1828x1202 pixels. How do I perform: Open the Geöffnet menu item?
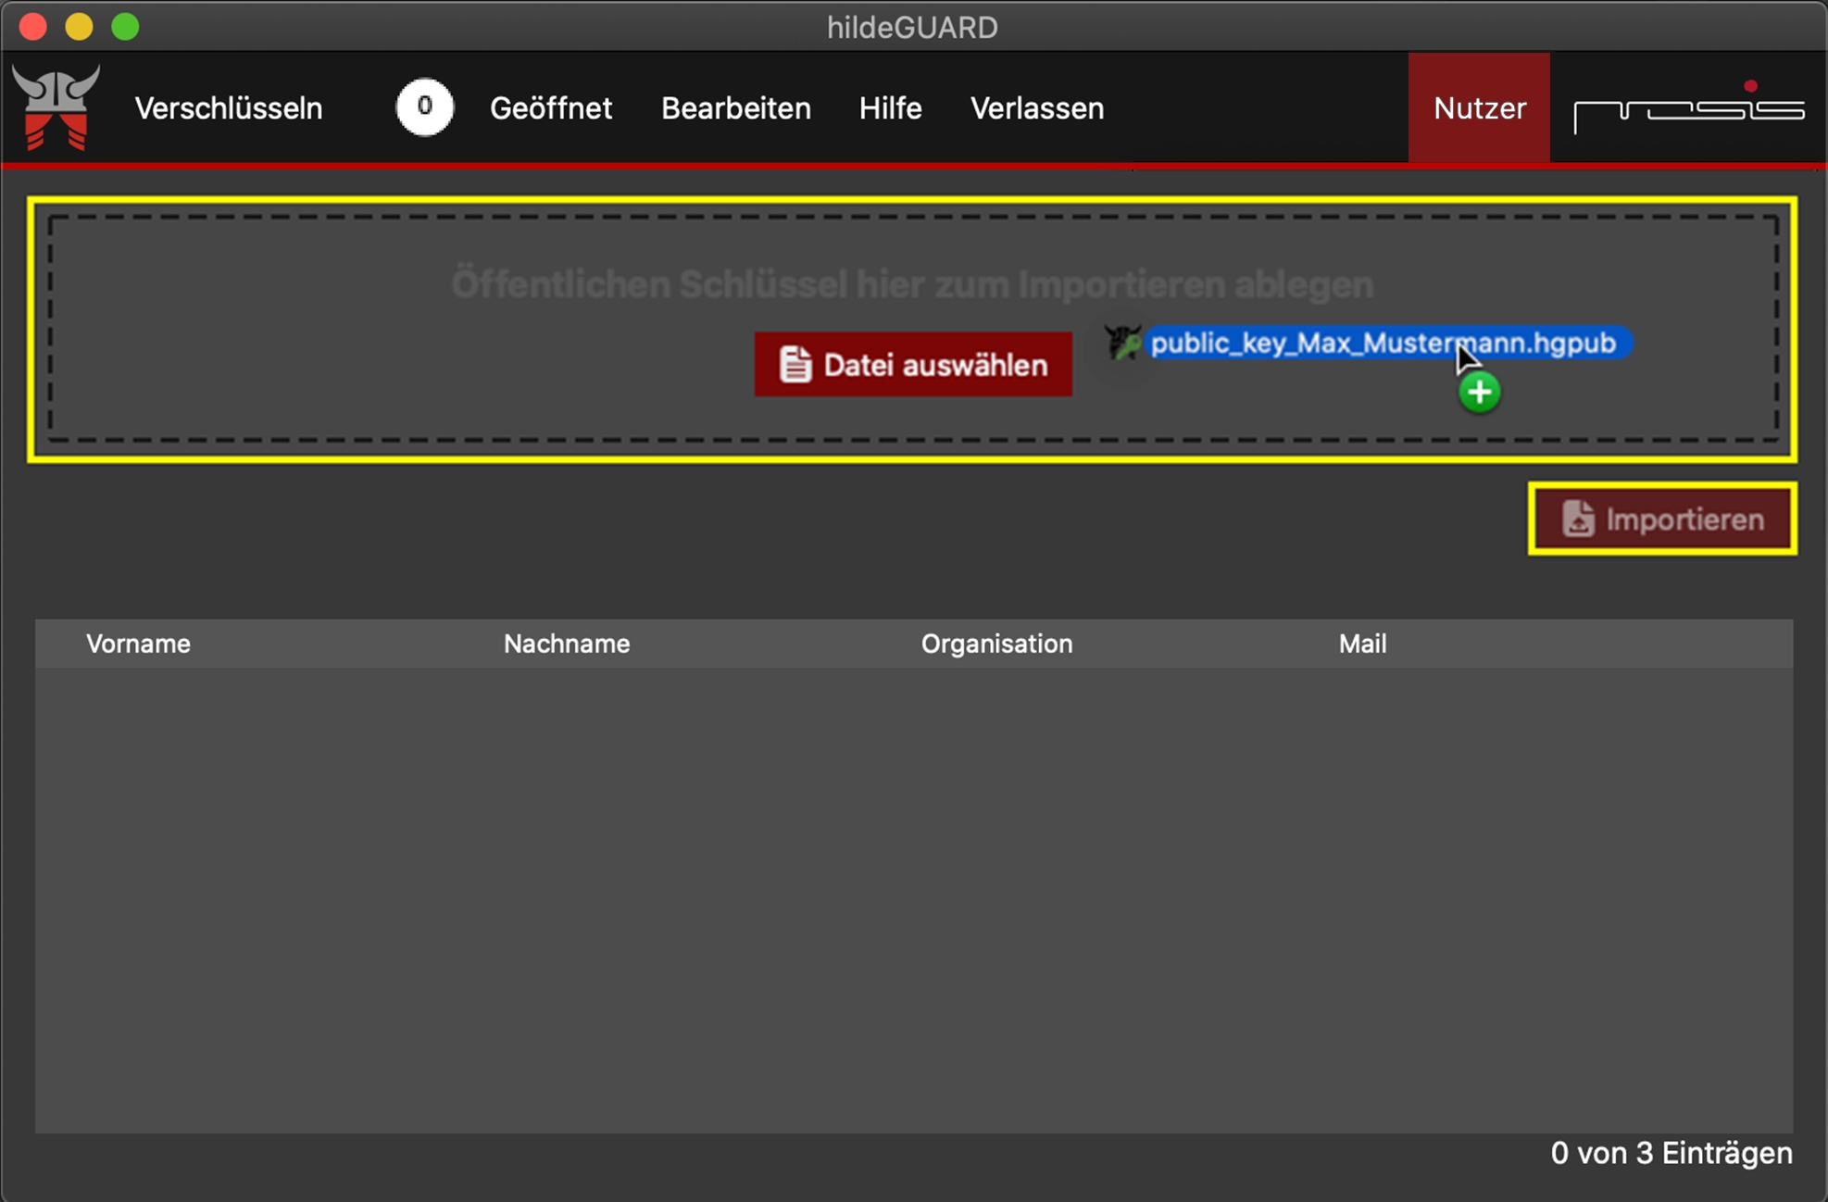(550, 108)
